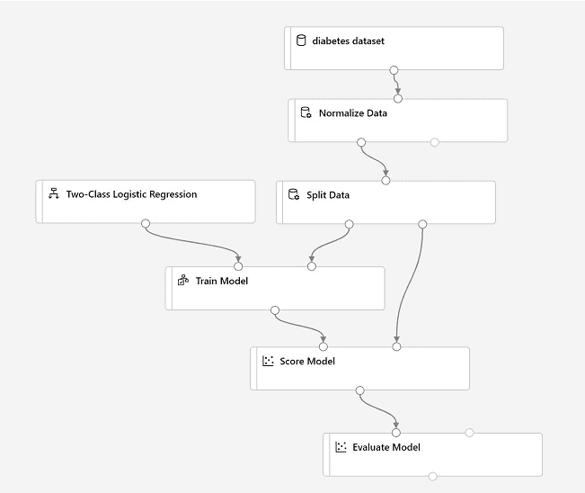Click the Normalize Data module icon
The height and width of the screenshot is (493, 585).
[306, 113]
